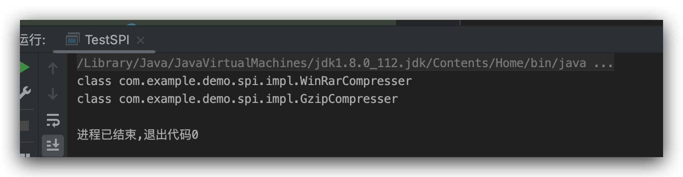Open run configuration wrench settings
This screenshot has width=683, height=177.
pyautogui.click(x=25, y=92)
